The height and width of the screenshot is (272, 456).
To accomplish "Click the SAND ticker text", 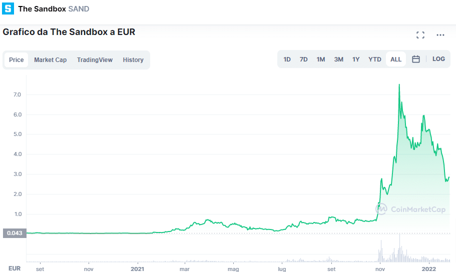I will [x=79, y=9].
